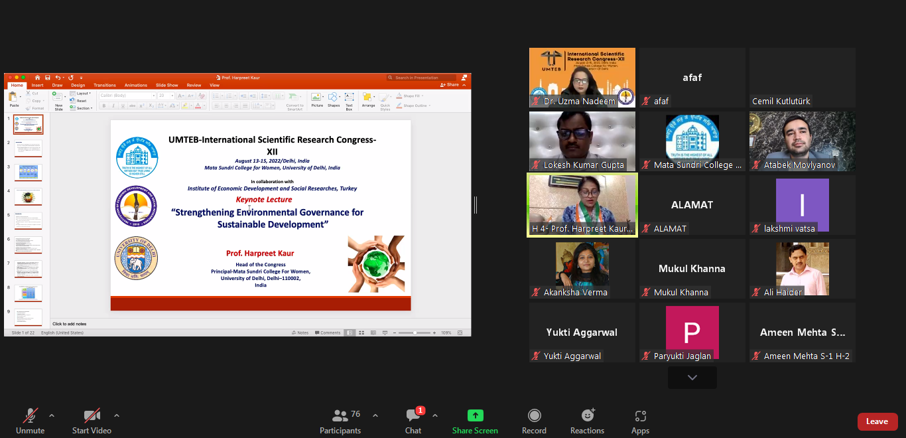The width and height of the screenshot is (906, 438).
Task: Toggle Bold formatting
Action: point(103,106)
